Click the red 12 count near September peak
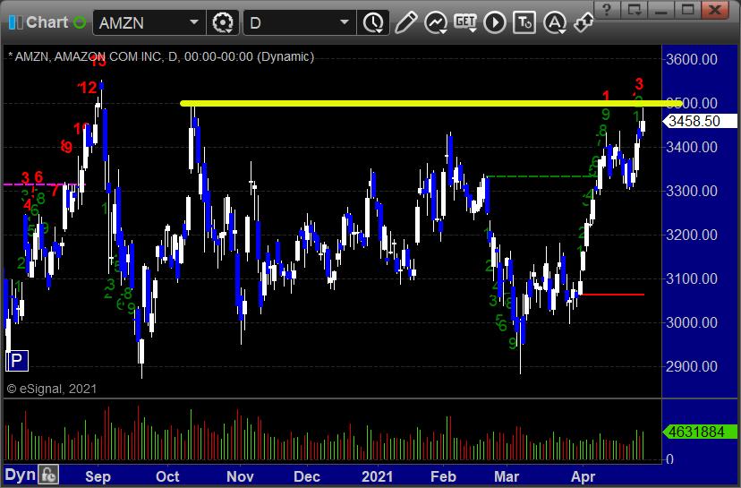This screenshot has height=488, width=741. click(x=89, y=88)
